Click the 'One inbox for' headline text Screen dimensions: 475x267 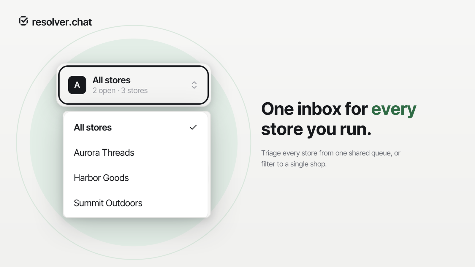coord(314,109)
